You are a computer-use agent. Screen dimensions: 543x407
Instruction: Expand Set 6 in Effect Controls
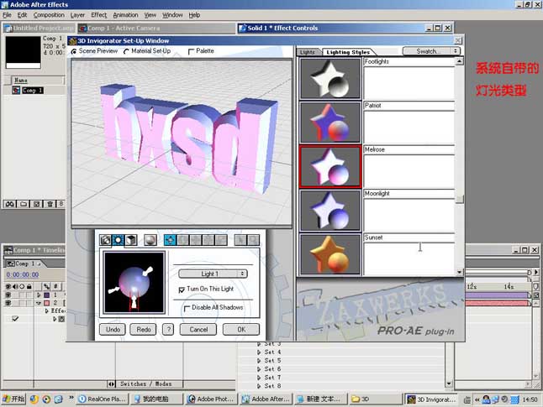pyautogui.click(x=259, y=369)
